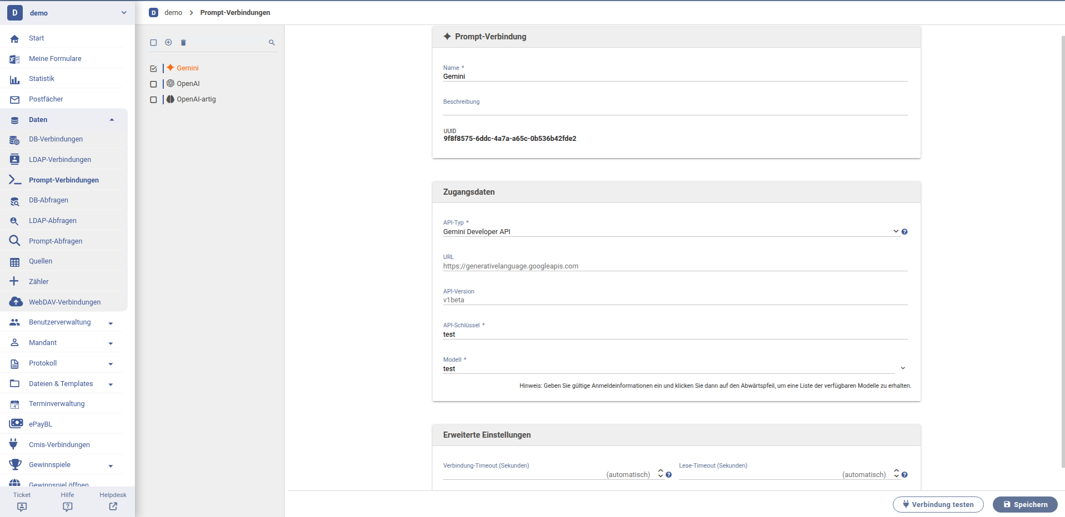Click the WebDAV-Verbindungen cloud icon

click(16, 302)
